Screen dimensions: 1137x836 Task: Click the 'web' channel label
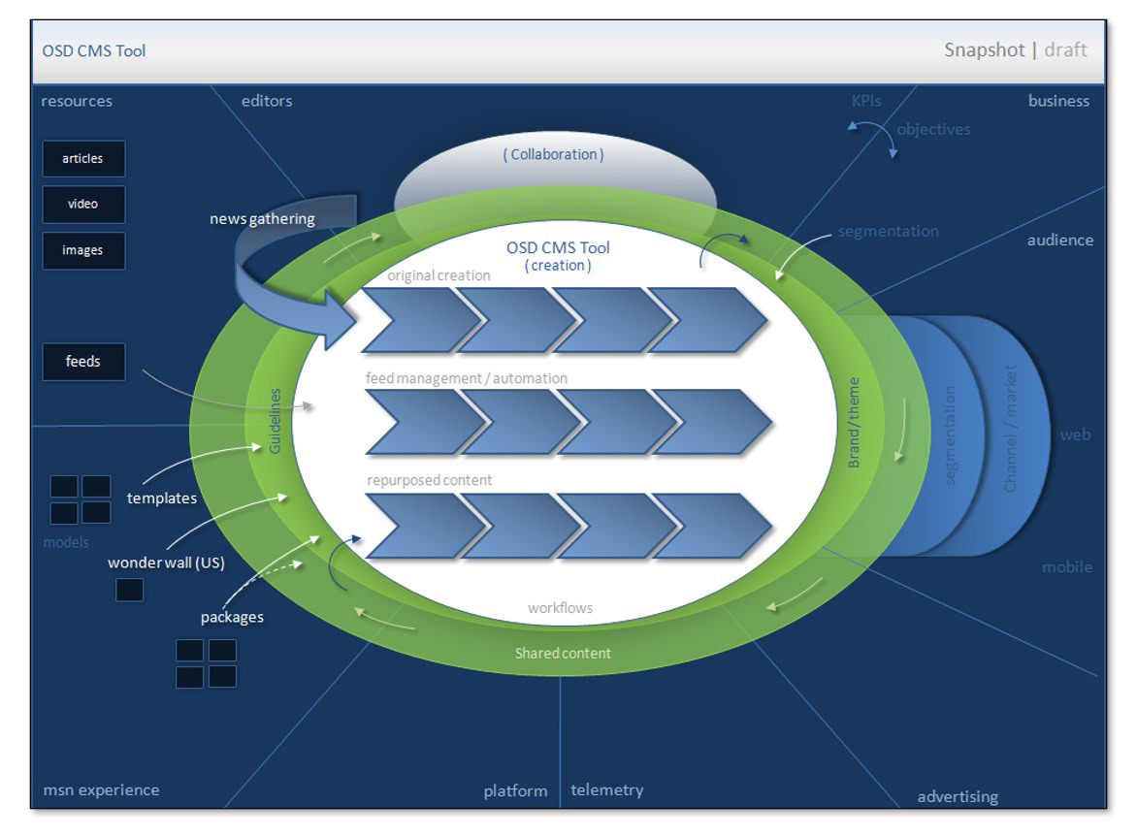click(1075, 435)
